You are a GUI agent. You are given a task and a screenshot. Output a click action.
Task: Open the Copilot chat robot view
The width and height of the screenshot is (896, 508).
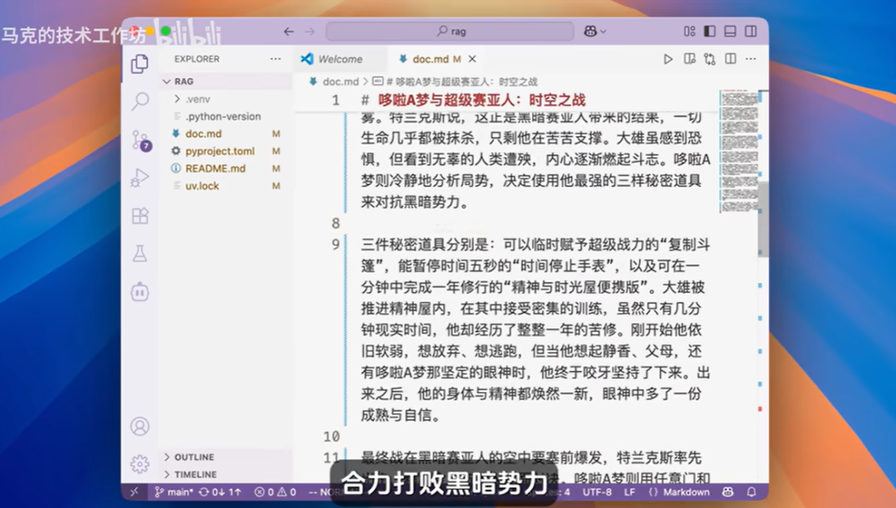(x=140, y=292)
